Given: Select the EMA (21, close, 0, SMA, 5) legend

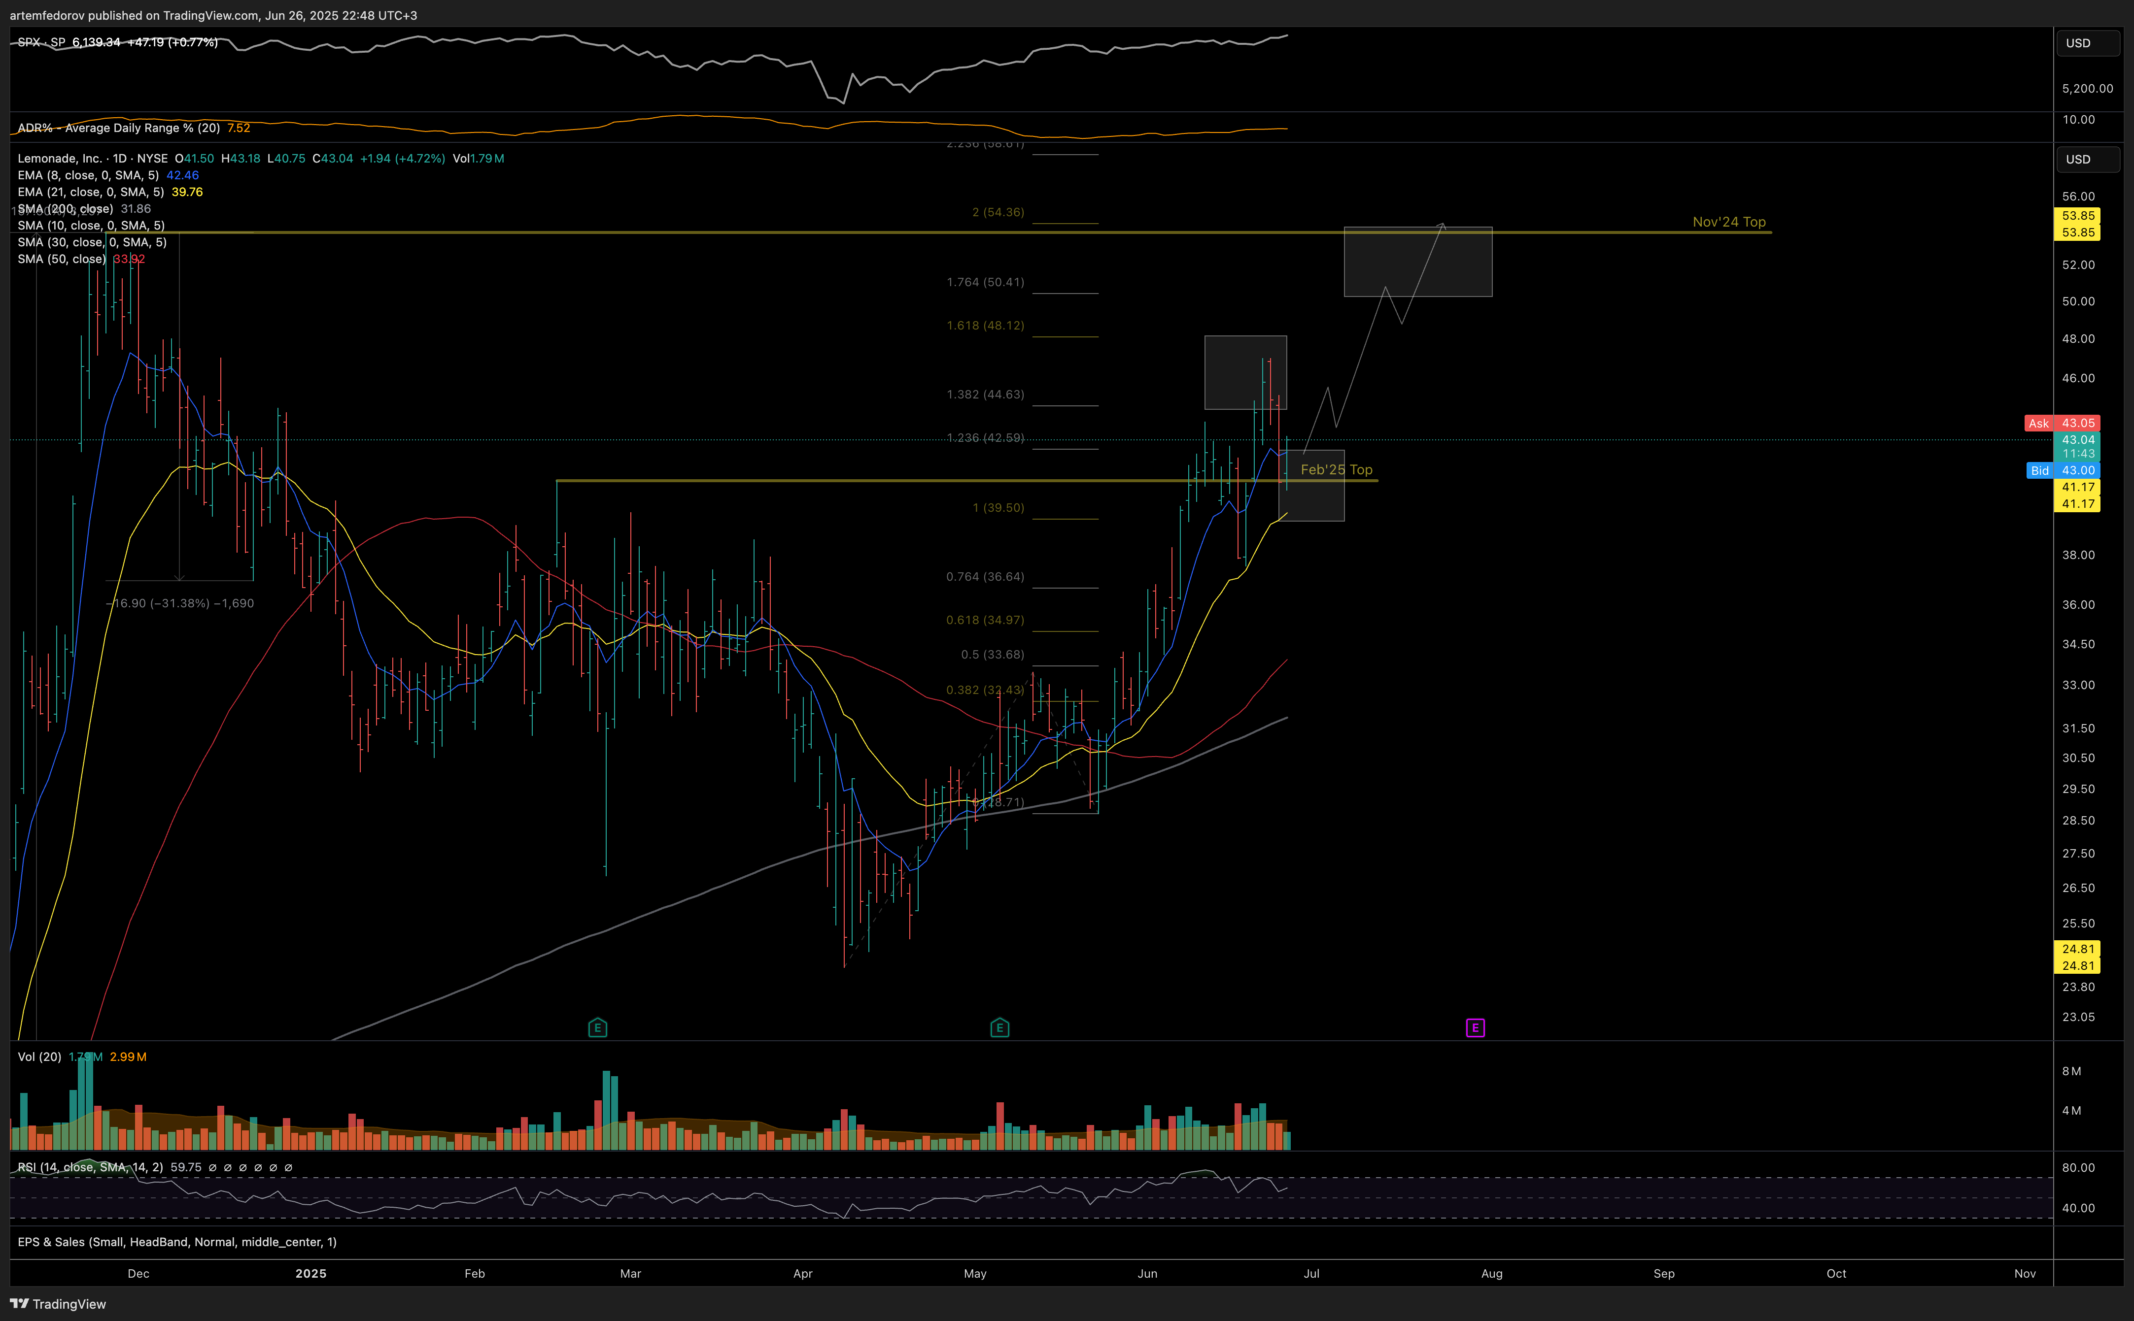Looking at the screenshot, I should (91, 191).
